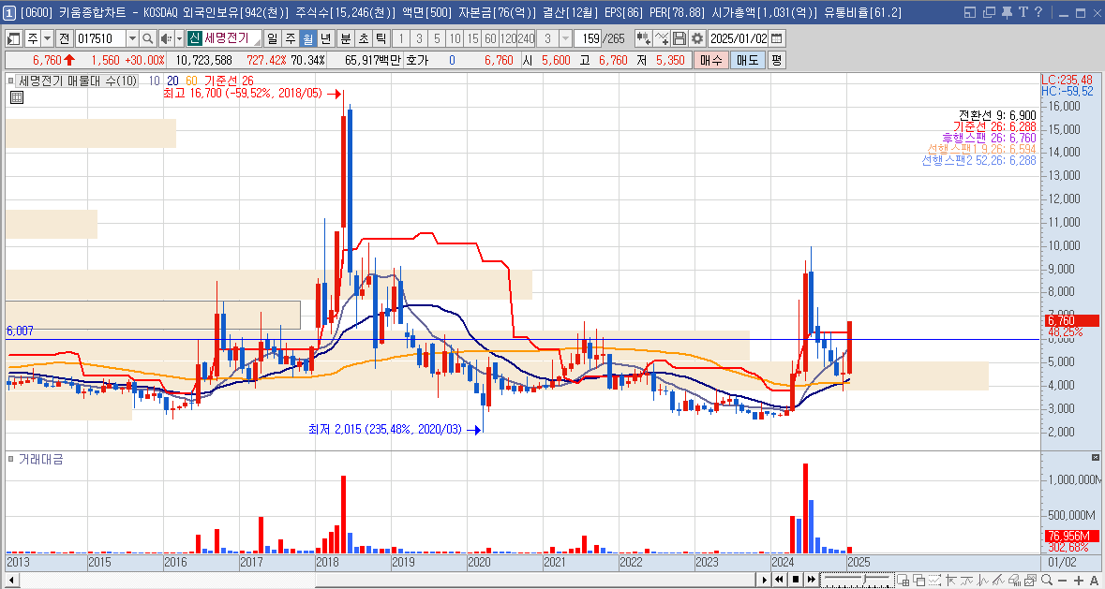Click the crosshair axis icon at bottom
Screen dimensions: 1105x589
pyautogui.click(x=952, y=580)
